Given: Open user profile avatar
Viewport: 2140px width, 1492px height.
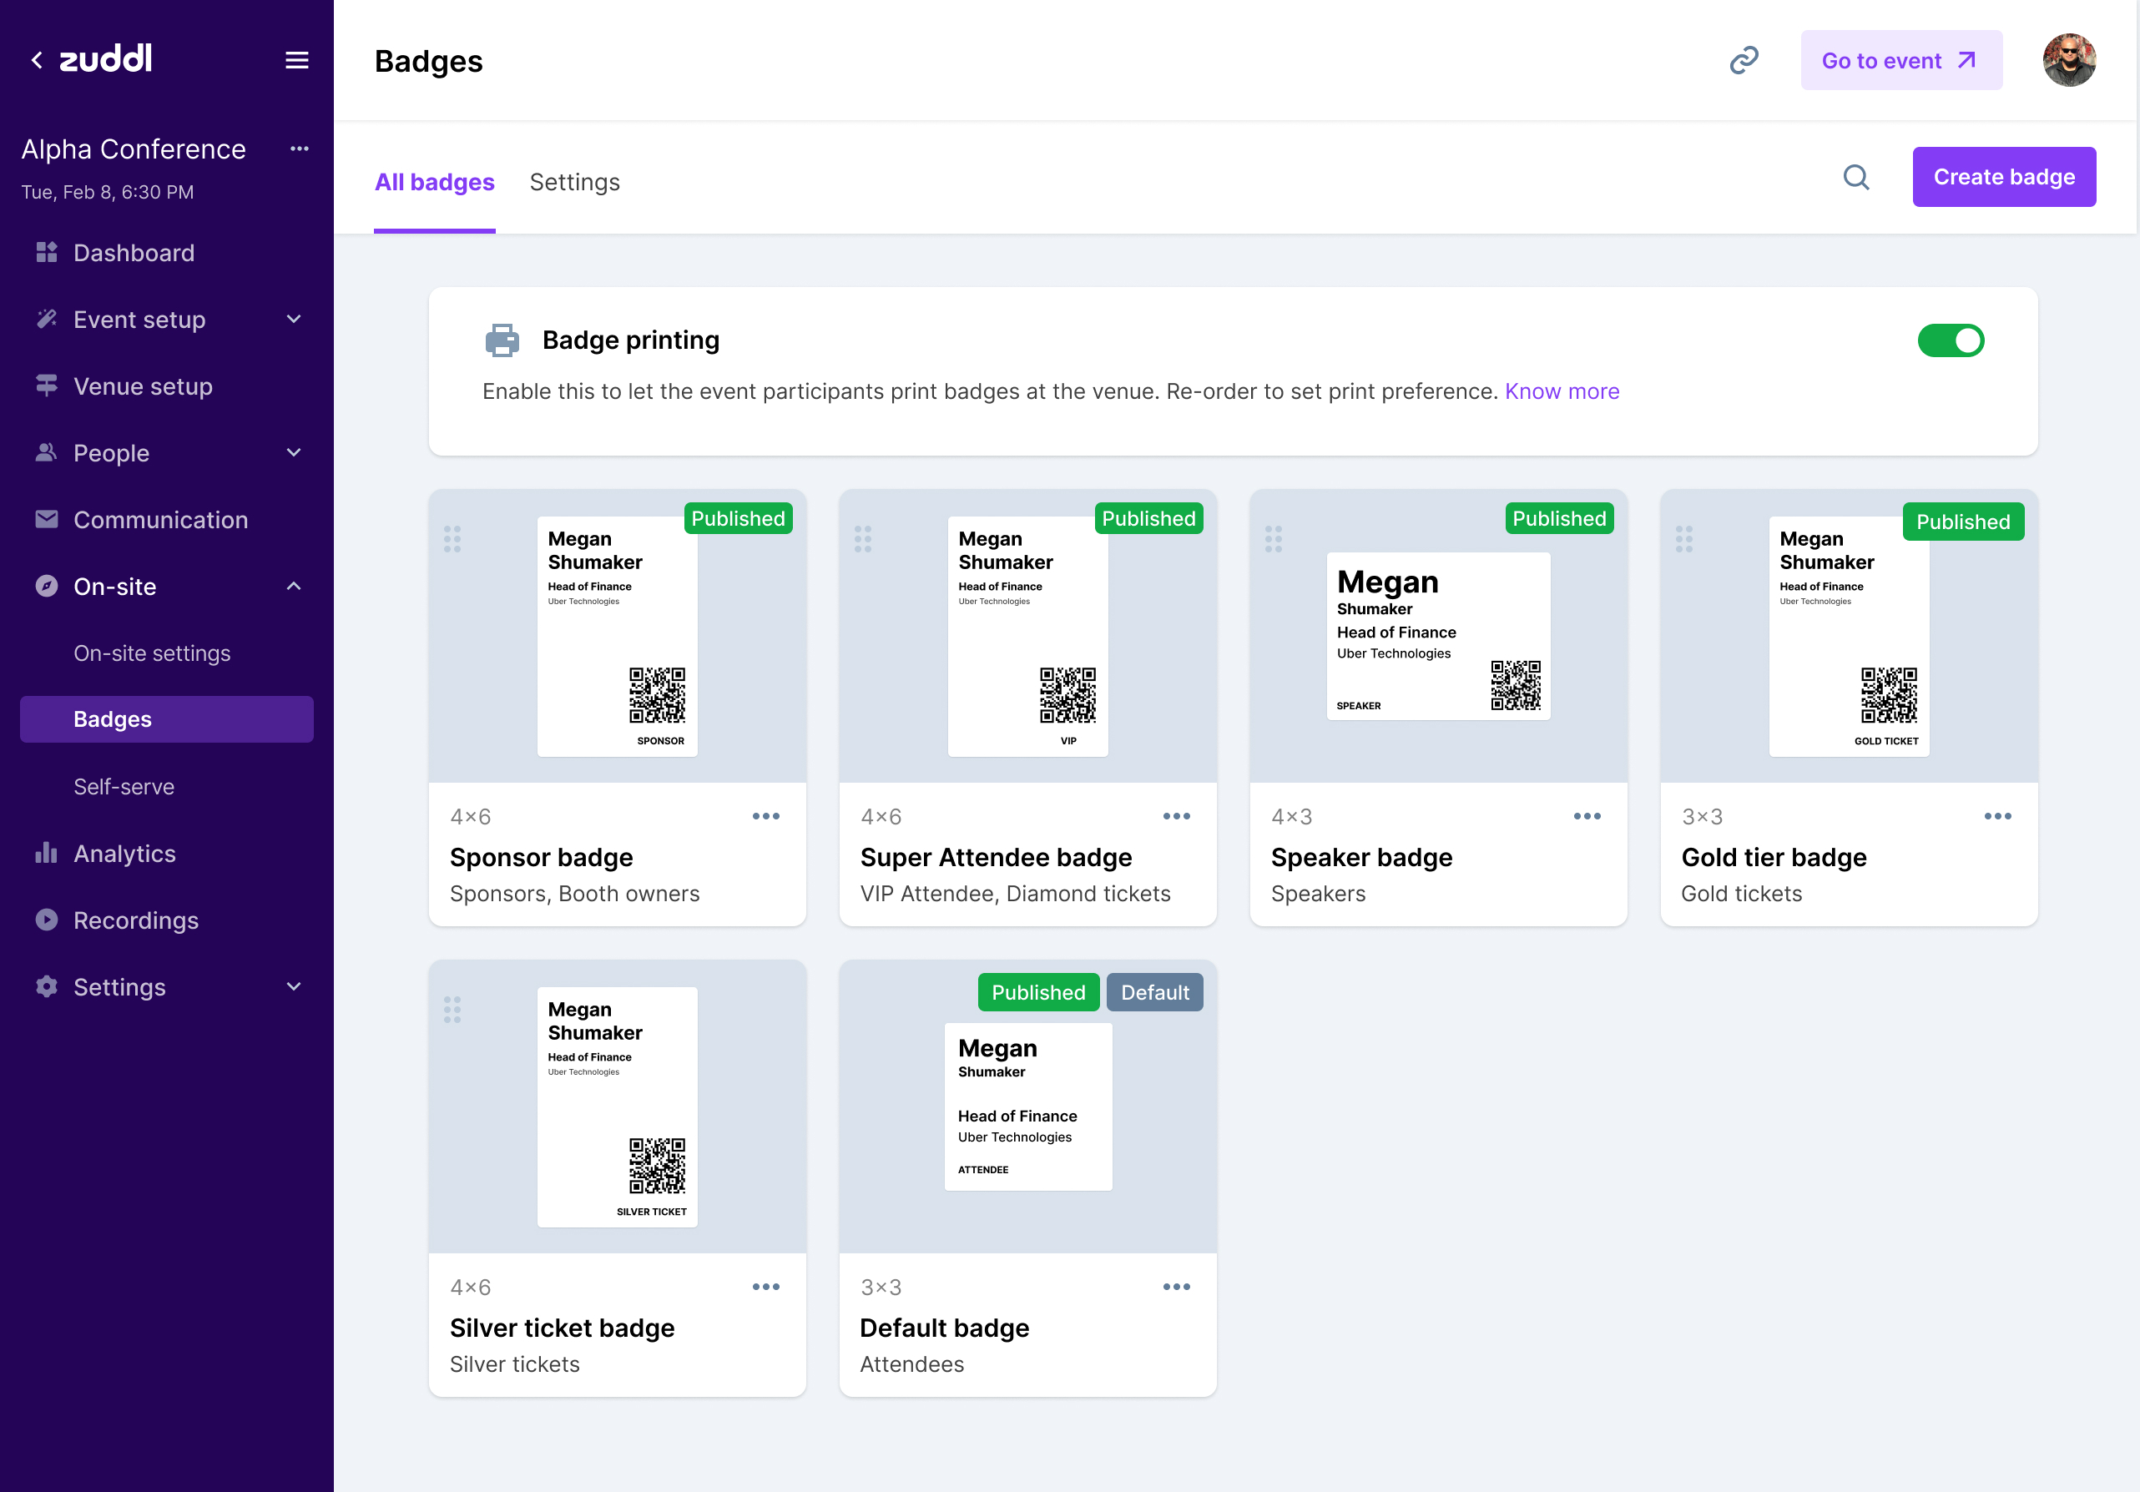Looking at the screenshot, I should point(2068,61).
